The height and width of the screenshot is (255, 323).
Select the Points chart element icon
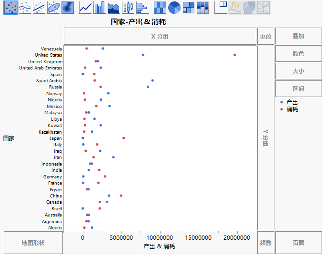pos(10,7)
